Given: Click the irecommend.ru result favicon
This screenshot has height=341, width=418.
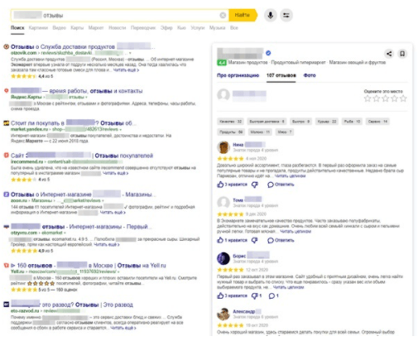Looking at the screenshot, I should 6,156.
